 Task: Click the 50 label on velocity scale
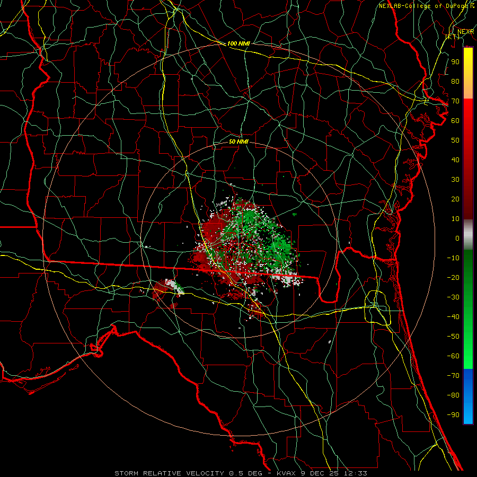click(455, 140)
